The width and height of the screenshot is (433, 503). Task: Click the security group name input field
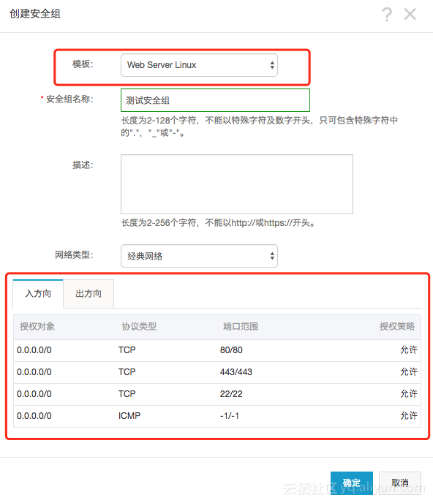(x=215, y=100)
